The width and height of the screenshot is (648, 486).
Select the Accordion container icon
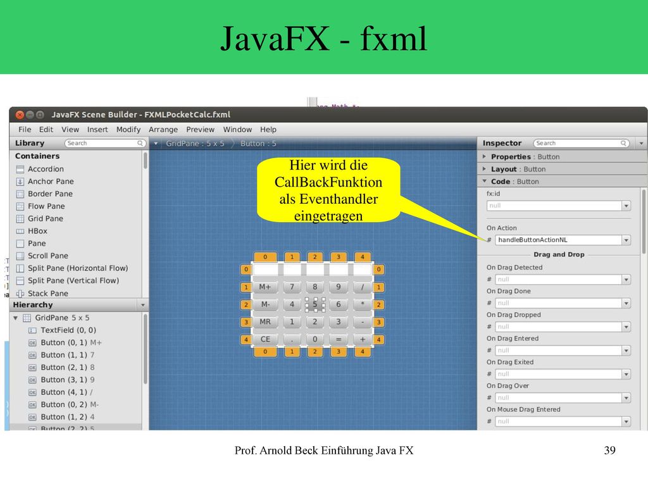pos(20,169)
